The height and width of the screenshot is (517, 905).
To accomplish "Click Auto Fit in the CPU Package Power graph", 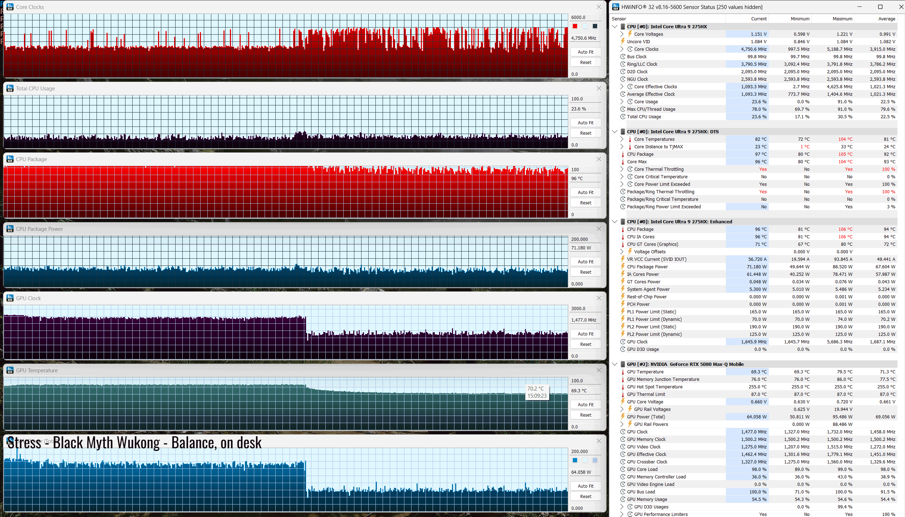I will [x=585, y=262].
